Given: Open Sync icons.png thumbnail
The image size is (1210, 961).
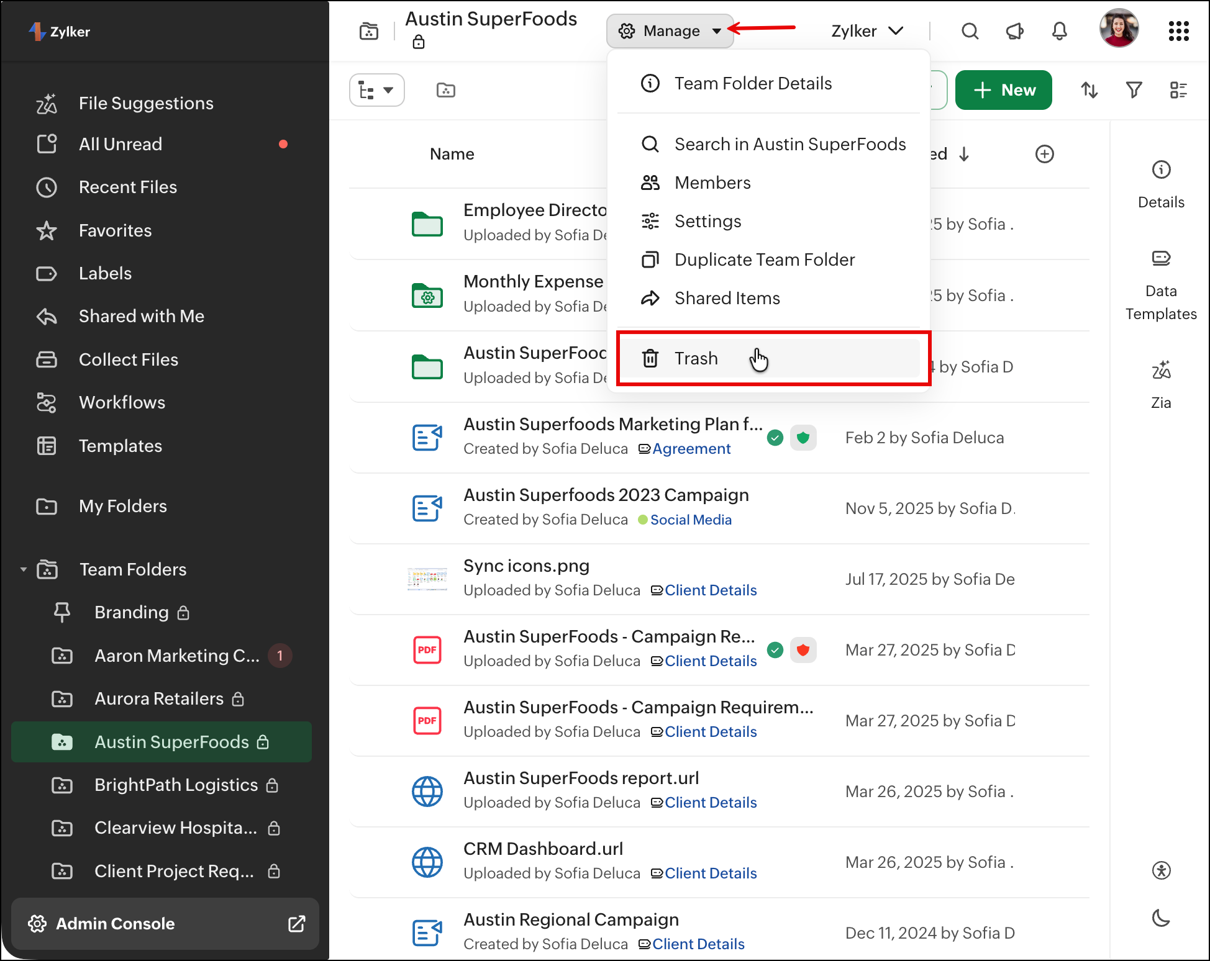Looking at the screenshot, I should click(x=427, y=579).
